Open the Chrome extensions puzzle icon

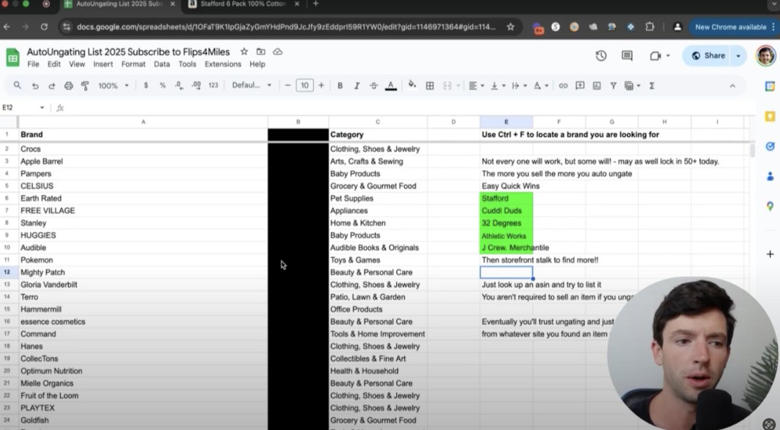[649, 27]
